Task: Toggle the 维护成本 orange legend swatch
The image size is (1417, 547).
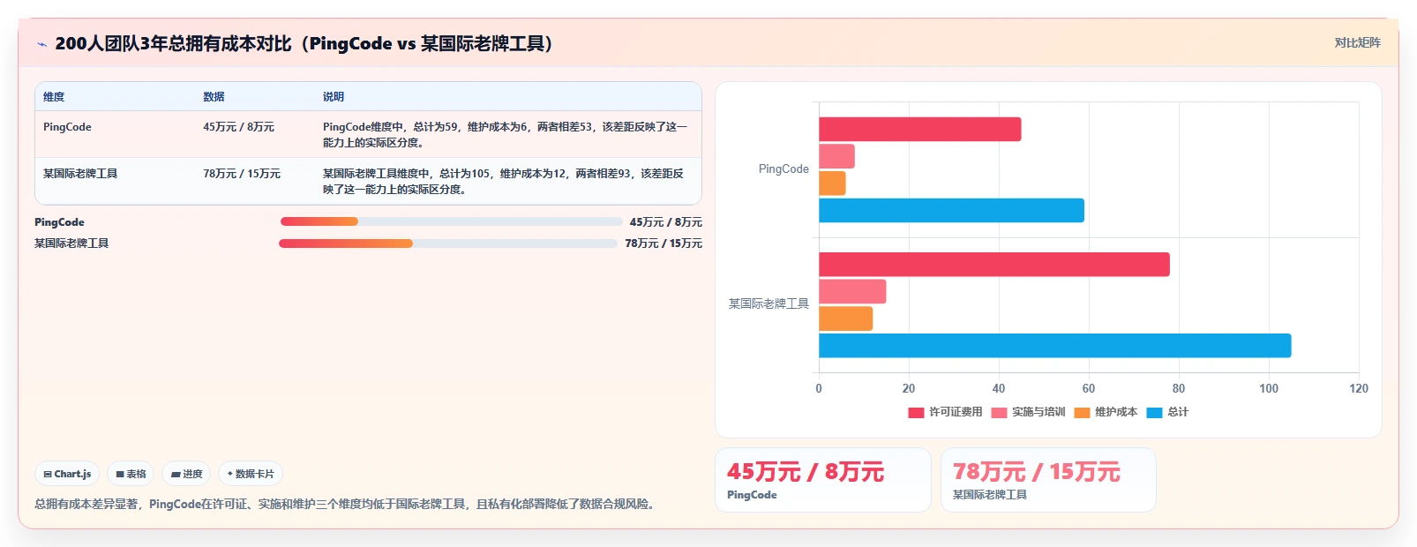Action: pyautogui.click(x=1082, y=413)
